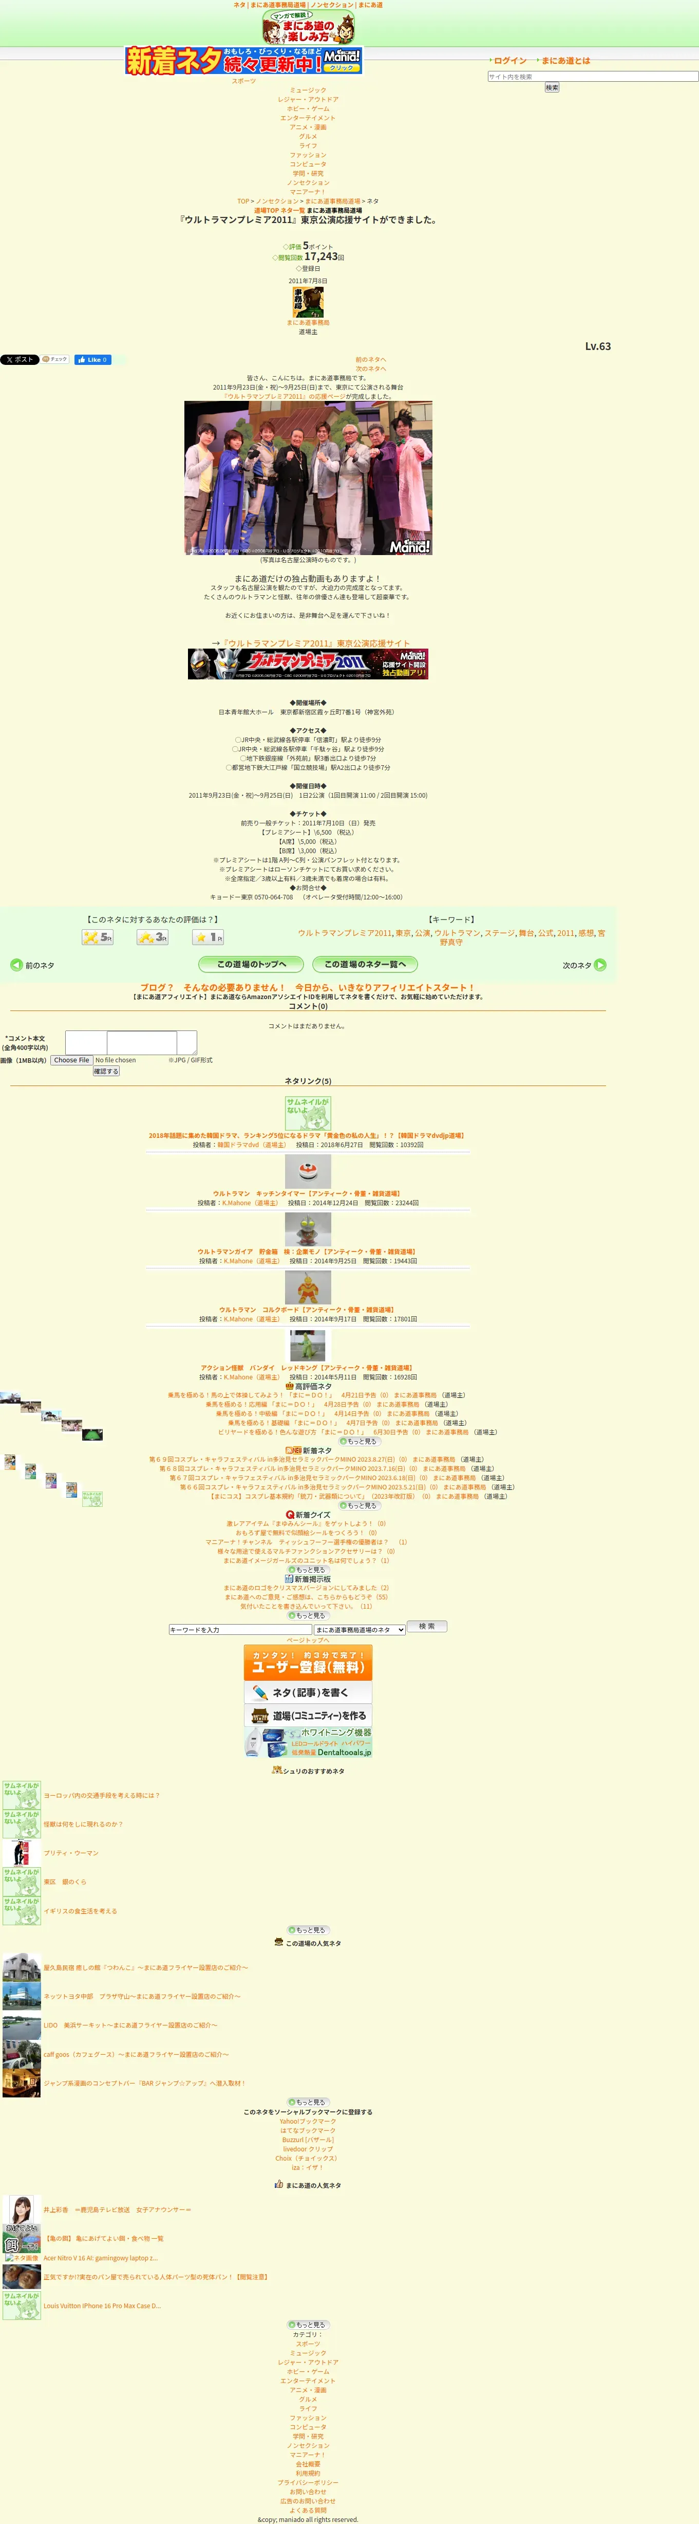Open the まにあ道事務局道場のネタ dropdown

click(358, 1629)
